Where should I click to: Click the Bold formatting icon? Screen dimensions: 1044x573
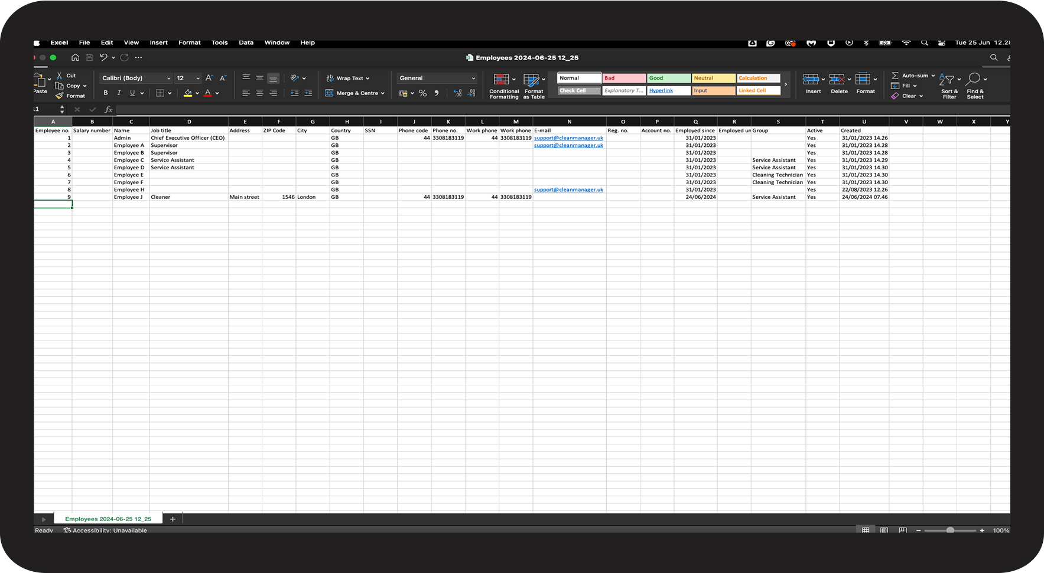coord(106,93)
